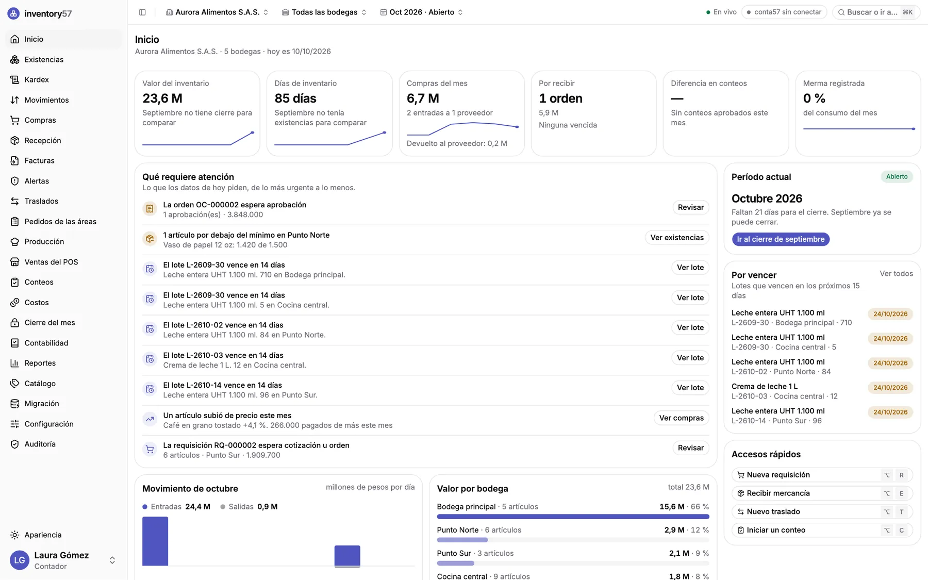
Task: Open Conteos clipboard icon
Action: (15, 282)
